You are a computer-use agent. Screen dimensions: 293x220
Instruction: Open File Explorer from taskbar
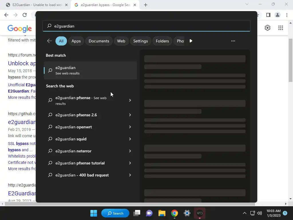click(x=162, y=213)
